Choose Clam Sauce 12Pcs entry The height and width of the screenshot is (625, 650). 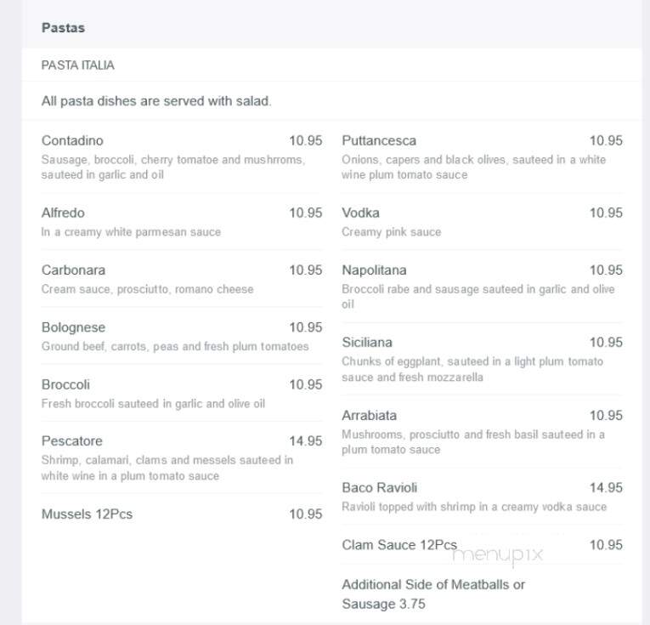[399, 545]
